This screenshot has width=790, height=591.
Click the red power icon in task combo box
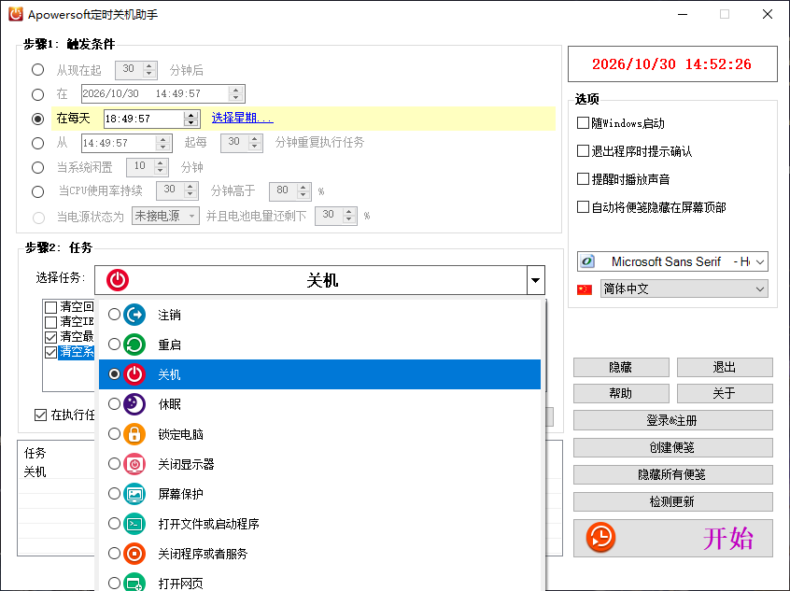pyautogui.click(x=118, y=280)
